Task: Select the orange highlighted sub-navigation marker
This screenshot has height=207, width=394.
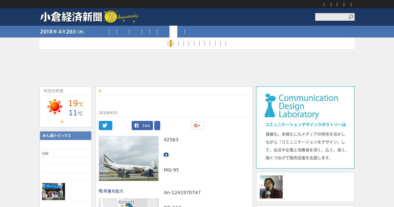Action: tap(171, 43)
